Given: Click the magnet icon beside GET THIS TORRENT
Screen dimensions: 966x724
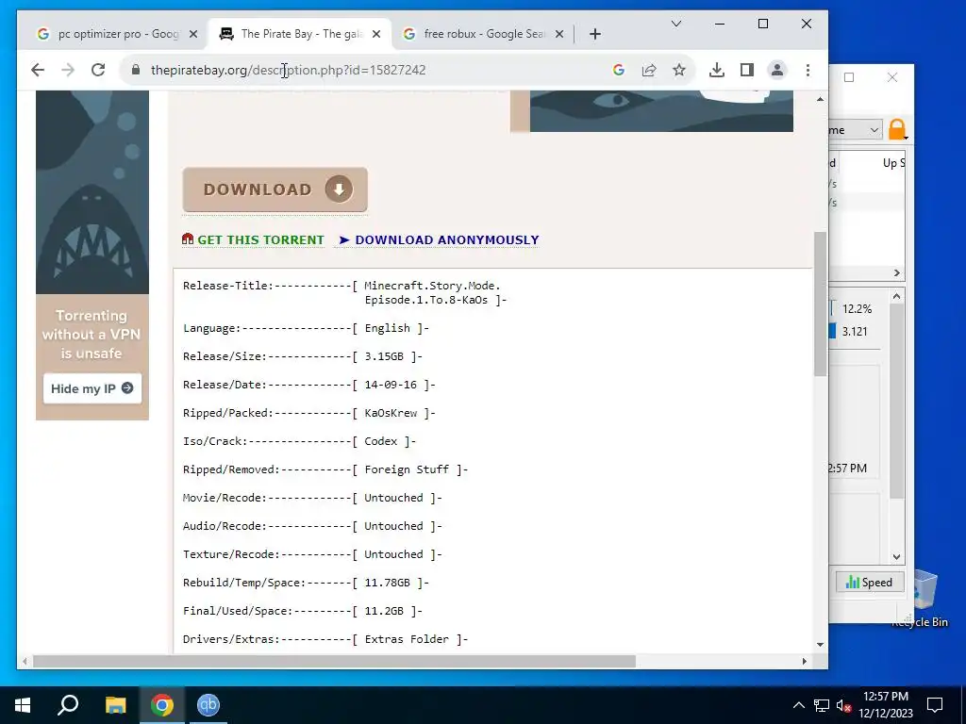Looking at the screenshot, I should pyautogui.click(x=188, y=239).
